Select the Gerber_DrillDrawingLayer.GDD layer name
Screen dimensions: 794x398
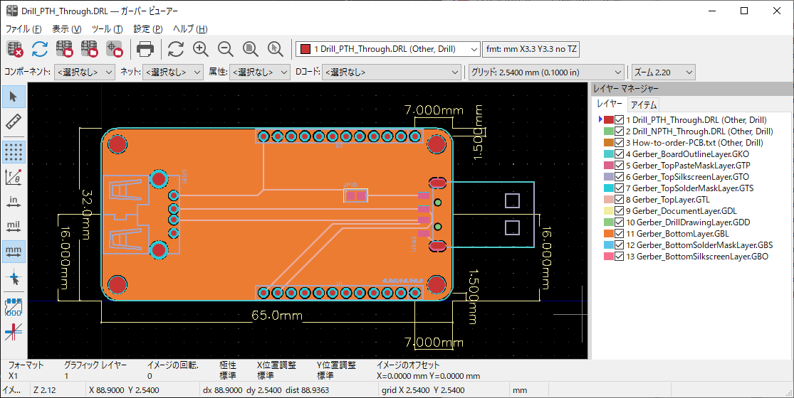tap(691, 222)
